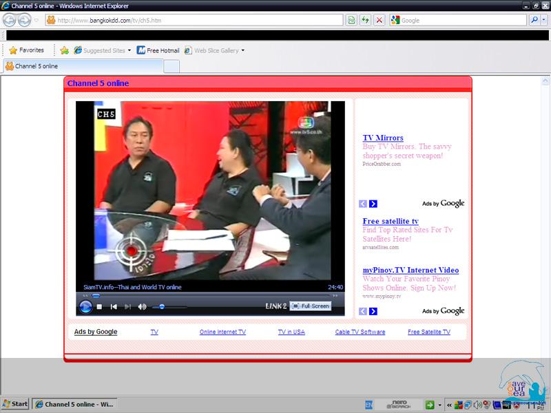Click the play button in the video player
Viewport: 551px width, 413px height.
point(86,306)
